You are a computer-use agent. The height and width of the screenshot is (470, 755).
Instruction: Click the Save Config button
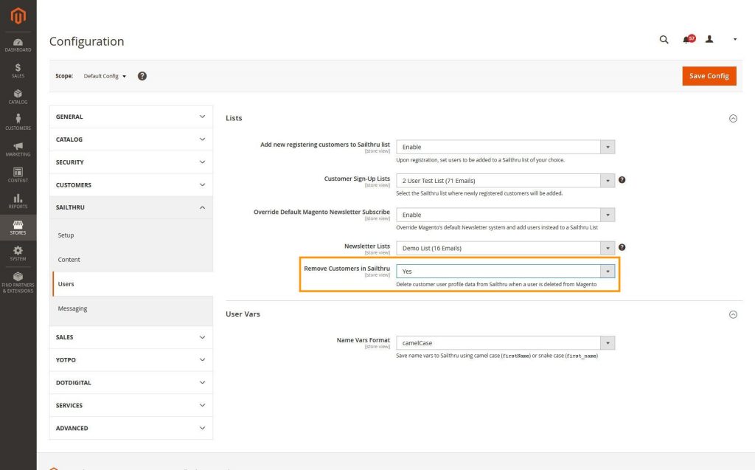pos(709,76)
